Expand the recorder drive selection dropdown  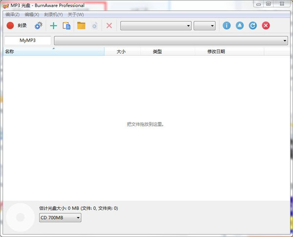pos(156,26)
